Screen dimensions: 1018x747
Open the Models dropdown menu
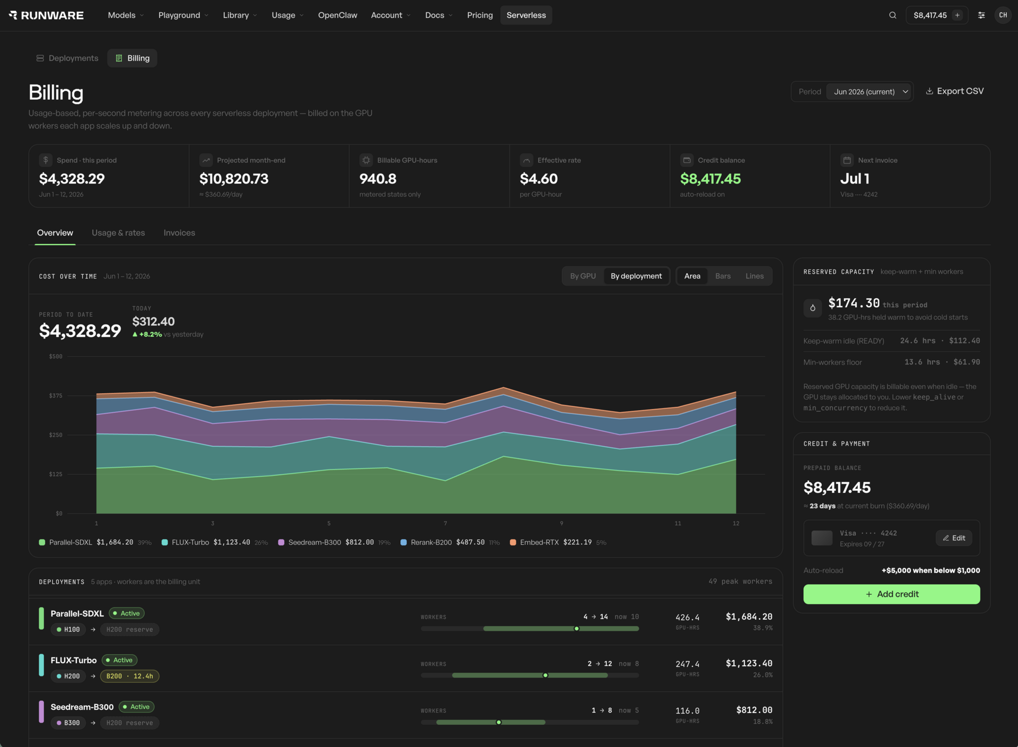[x=126, y=15]
